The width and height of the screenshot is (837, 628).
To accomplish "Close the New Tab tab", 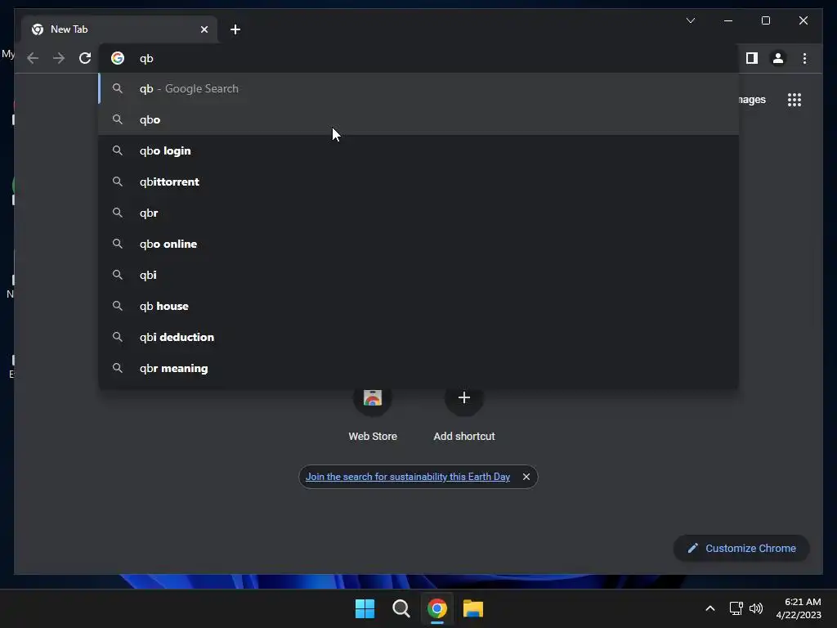I will coord(204,29).
